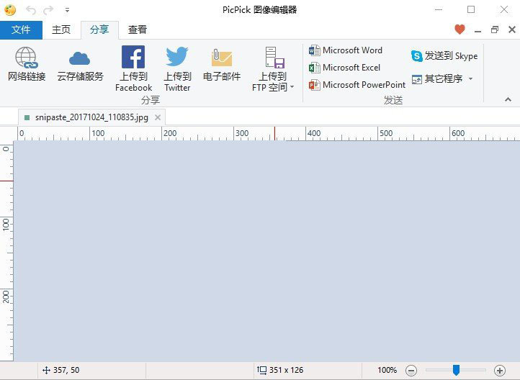Click the 100% zoom level text
This screenshot has height=380, width=520.
point(387,370)
